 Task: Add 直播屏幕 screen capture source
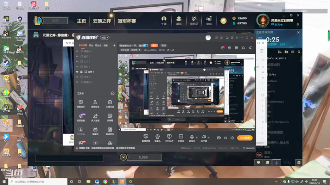click(146, 138)
